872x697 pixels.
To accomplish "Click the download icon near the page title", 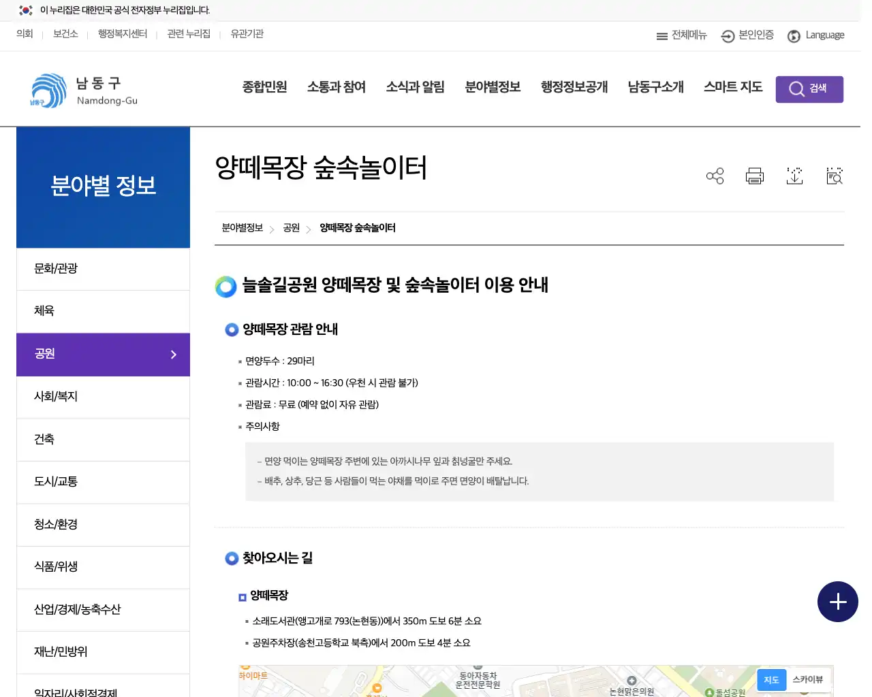I will [x=794, y=176].
